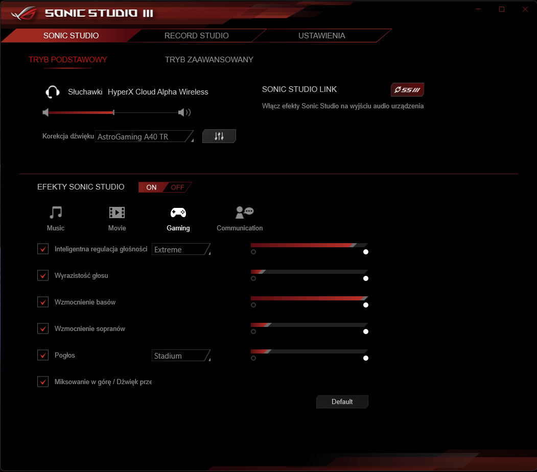The image size is (537, 472).
Task: Open the equalizer sliders button
Action: [219, 136]
